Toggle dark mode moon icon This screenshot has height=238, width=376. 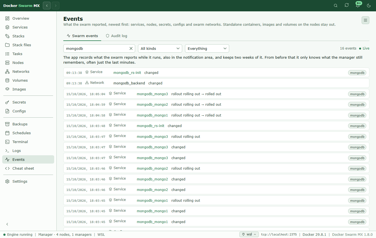coord(369,6)
